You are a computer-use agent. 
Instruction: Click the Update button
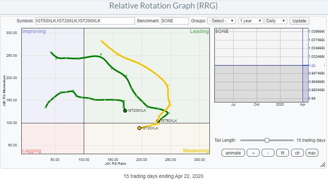coord(299,21)
